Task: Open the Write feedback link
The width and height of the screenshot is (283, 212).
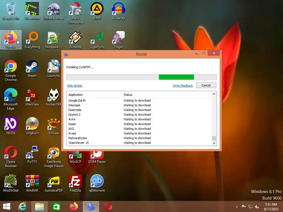Action: pos(183,86)
